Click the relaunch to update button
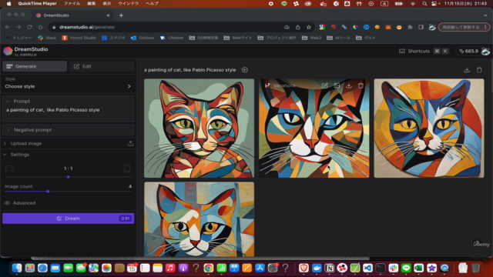The width and height of the screenshot is (493, 277). click(x=464, y=27)
